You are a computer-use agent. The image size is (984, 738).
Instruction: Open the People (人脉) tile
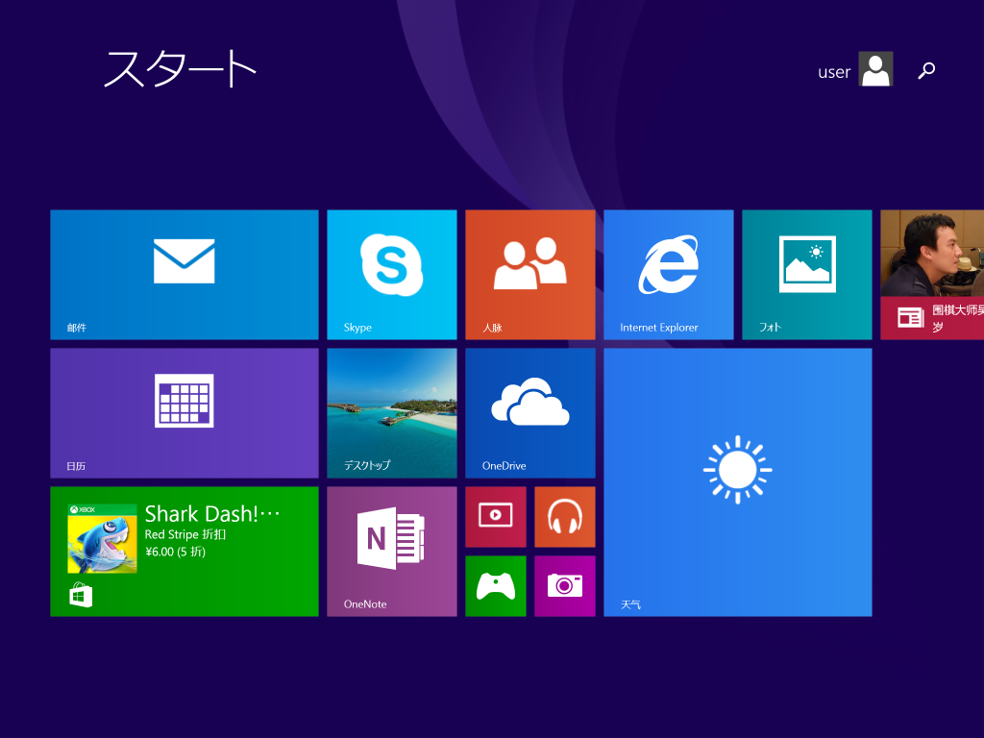[530, 274]
